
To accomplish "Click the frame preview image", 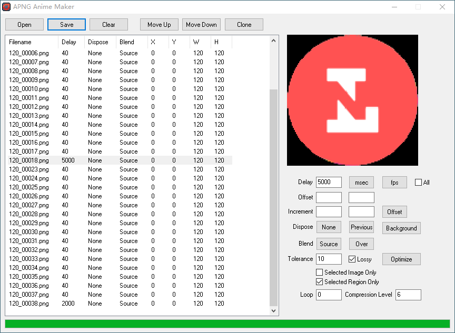I will click(352, 100).
